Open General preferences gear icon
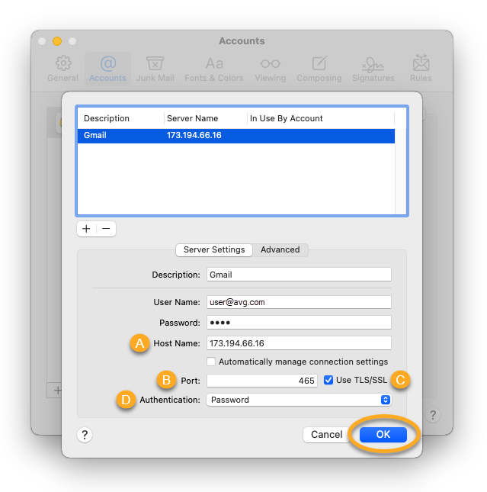 (62, 64)
